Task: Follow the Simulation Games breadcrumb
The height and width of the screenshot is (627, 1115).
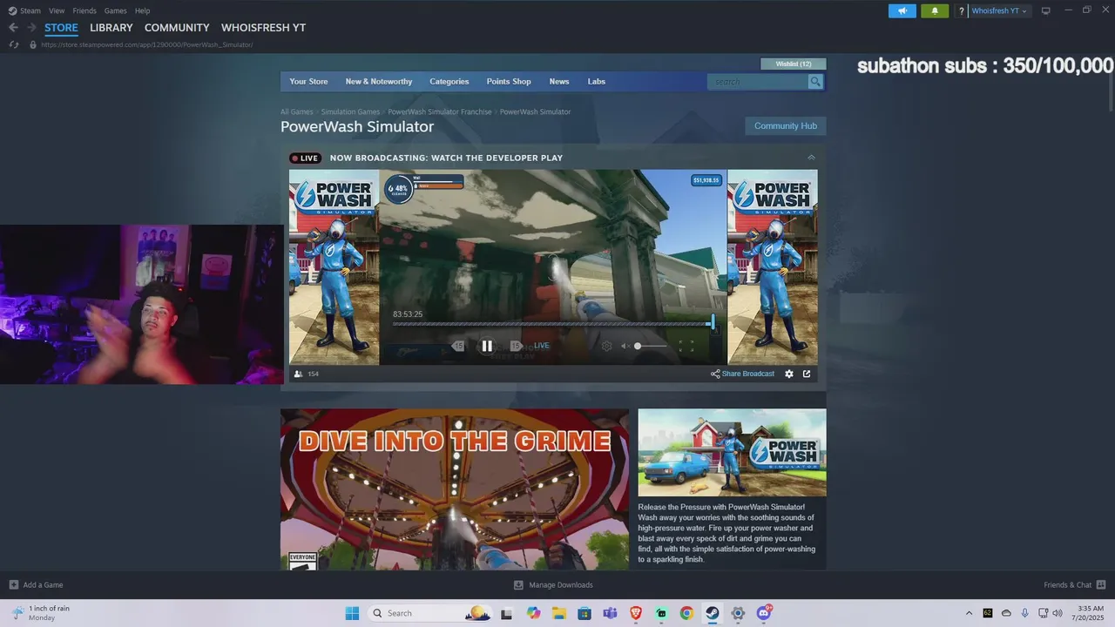Action: pos(350,112)
